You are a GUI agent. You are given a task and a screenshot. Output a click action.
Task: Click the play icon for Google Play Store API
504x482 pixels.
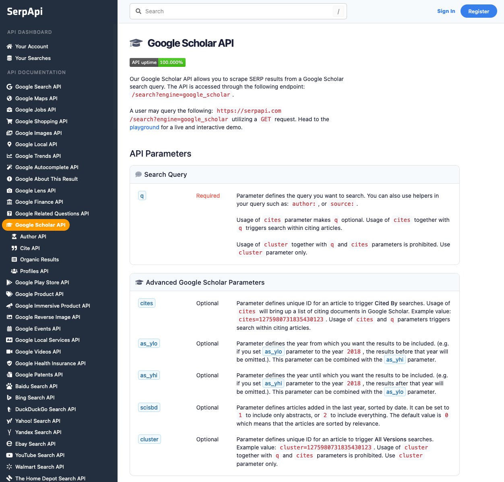pyautogui.click(x=9, y=282)
